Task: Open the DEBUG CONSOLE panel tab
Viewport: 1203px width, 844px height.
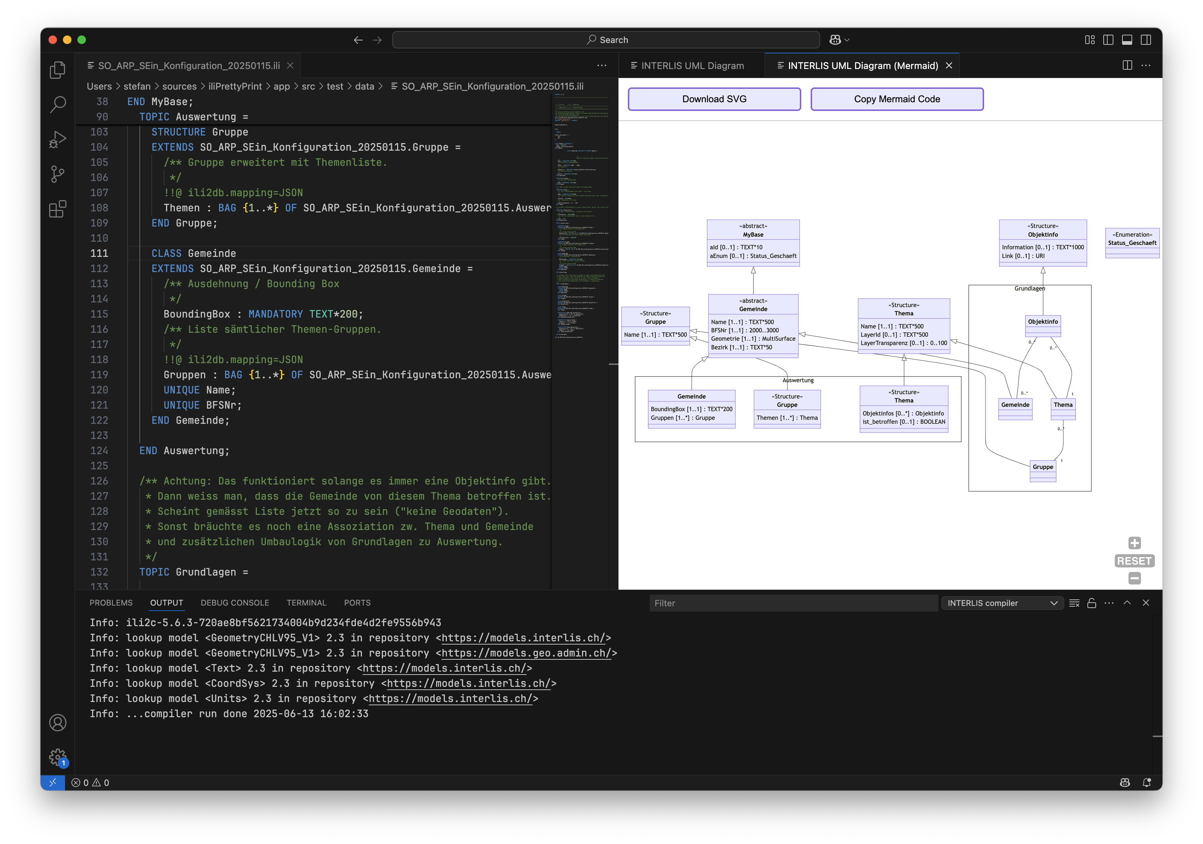Action: (x=235, y=603)
